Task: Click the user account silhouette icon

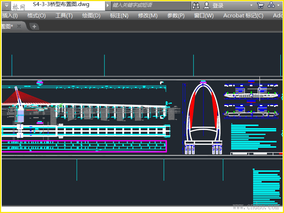Action: point(207,5)
